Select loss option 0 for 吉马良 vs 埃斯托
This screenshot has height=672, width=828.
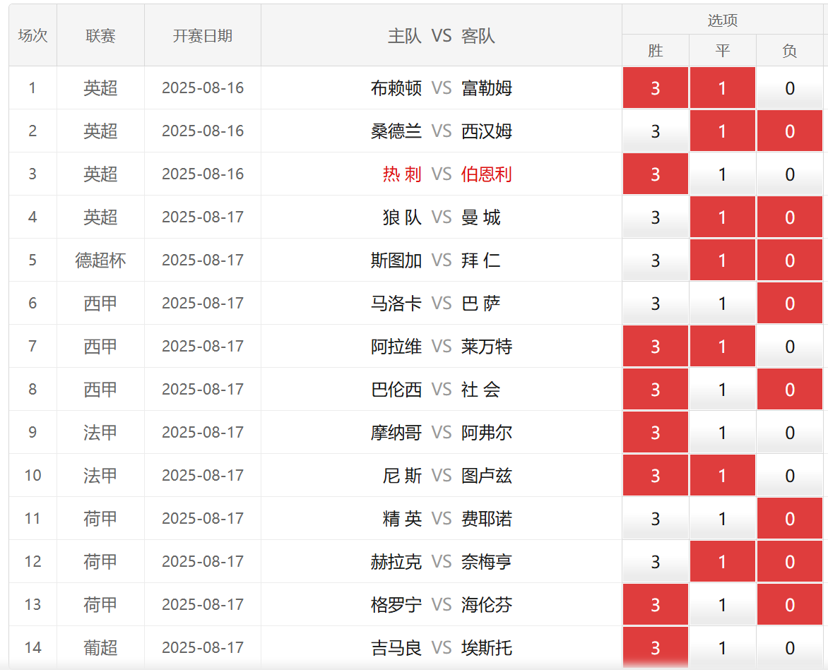(x=789, y=648)
